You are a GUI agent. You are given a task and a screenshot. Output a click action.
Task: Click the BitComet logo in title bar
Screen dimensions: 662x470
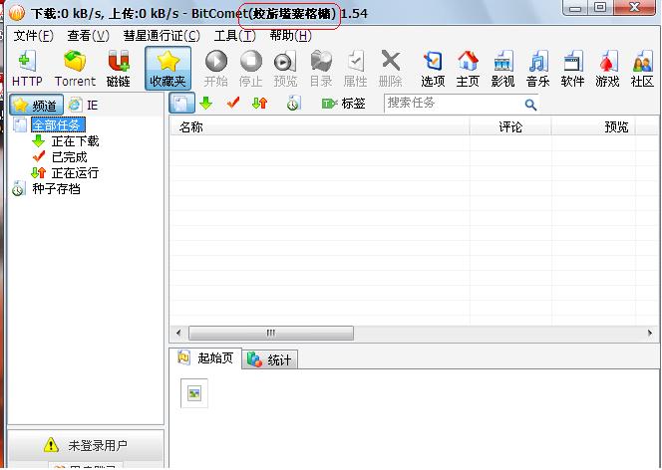(17, 13)
